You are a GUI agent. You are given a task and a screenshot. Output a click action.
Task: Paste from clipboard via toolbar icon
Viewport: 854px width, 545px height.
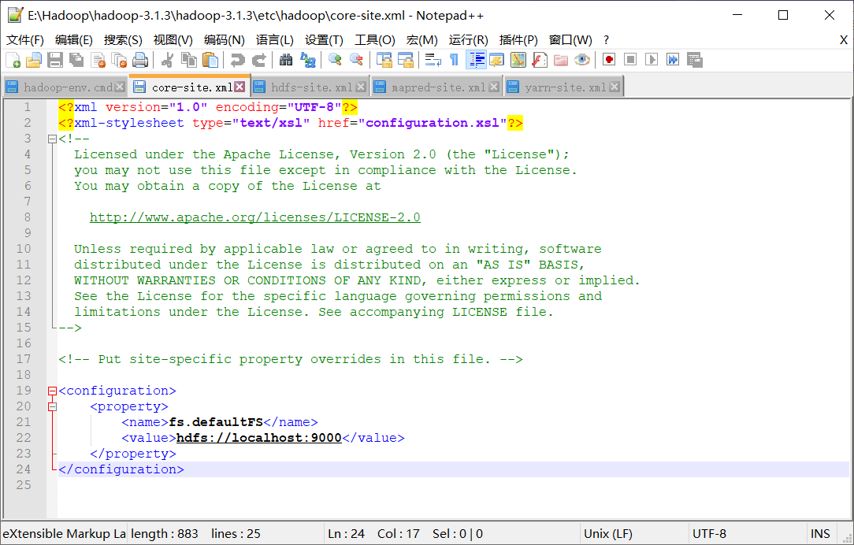click(211, 60)
